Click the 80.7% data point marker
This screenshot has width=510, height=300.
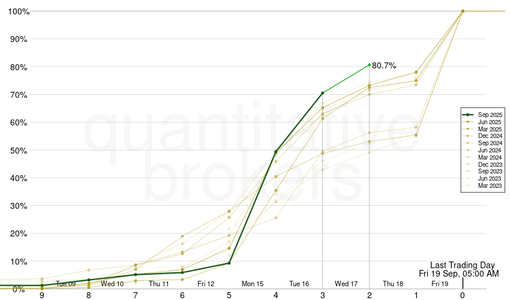369,65
